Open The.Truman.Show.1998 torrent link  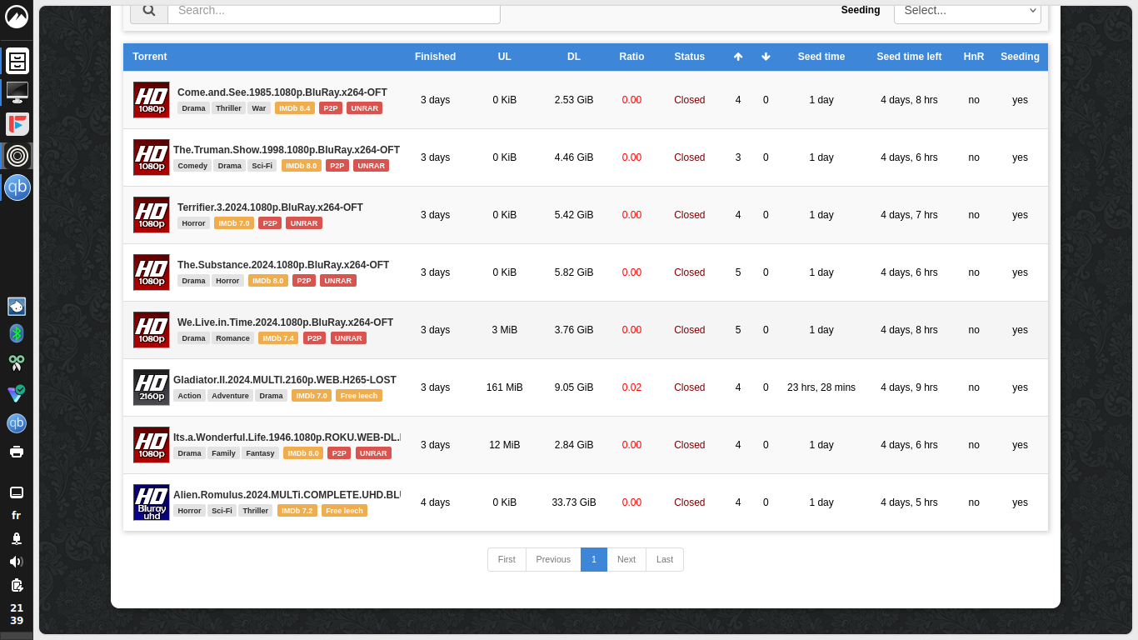pos(287,150)
